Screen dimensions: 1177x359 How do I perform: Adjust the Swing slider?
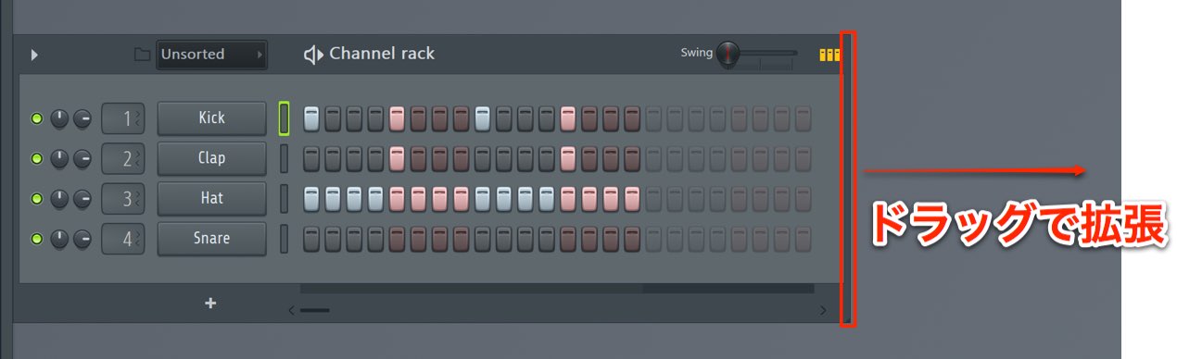pyautogui.click(x=755, y=54)
